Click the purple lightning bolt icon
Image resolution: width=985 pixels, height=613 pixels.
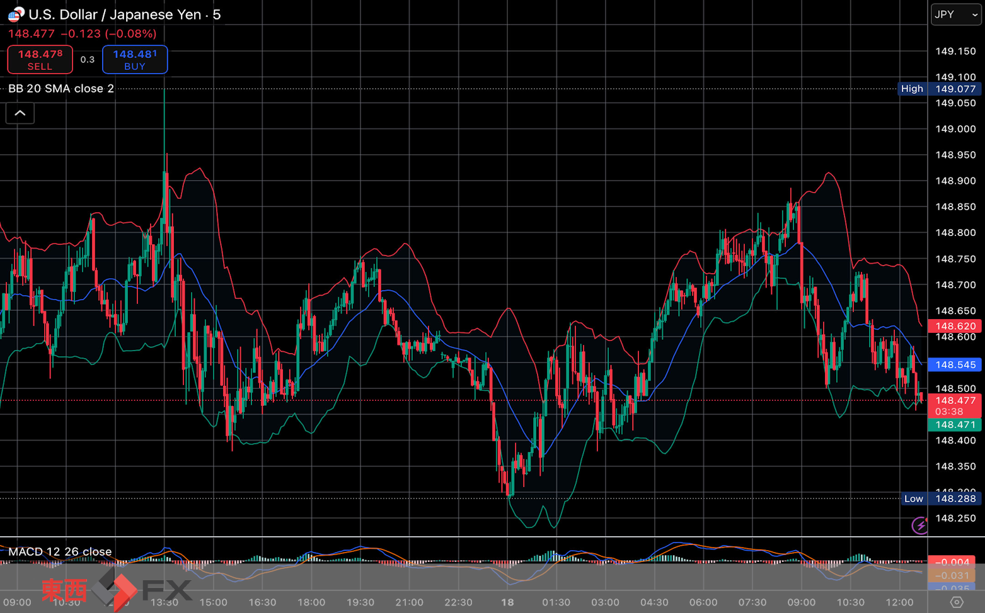pyautogui.click(x=920, y=525)
